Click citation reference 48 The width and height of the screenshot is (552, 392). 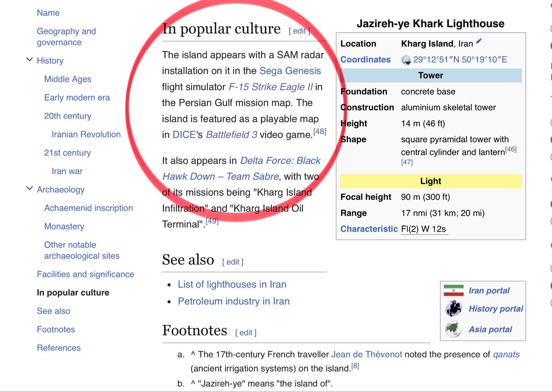tap(320, 131)
